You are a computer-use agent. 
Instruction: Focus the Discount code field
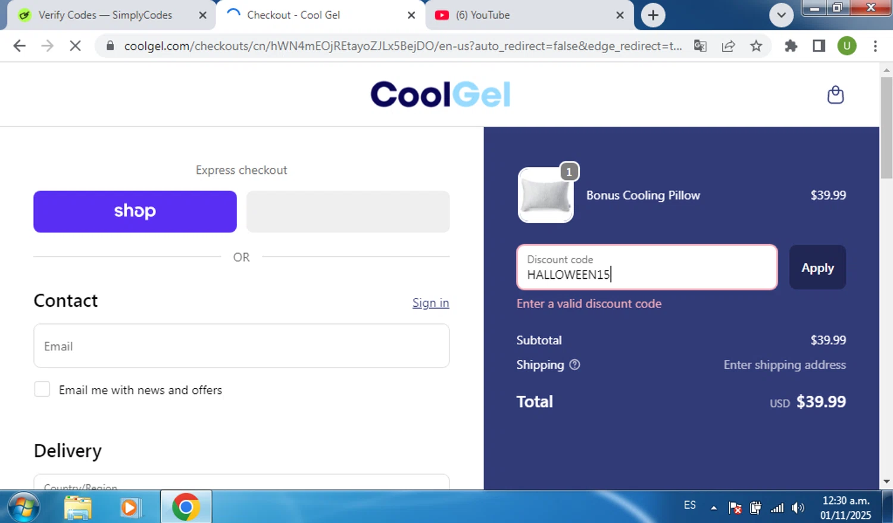[647, 267]
